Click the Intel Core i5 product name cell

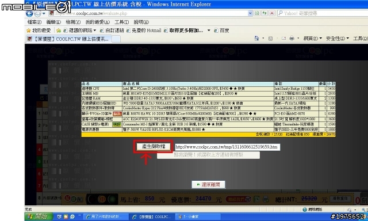198,89
